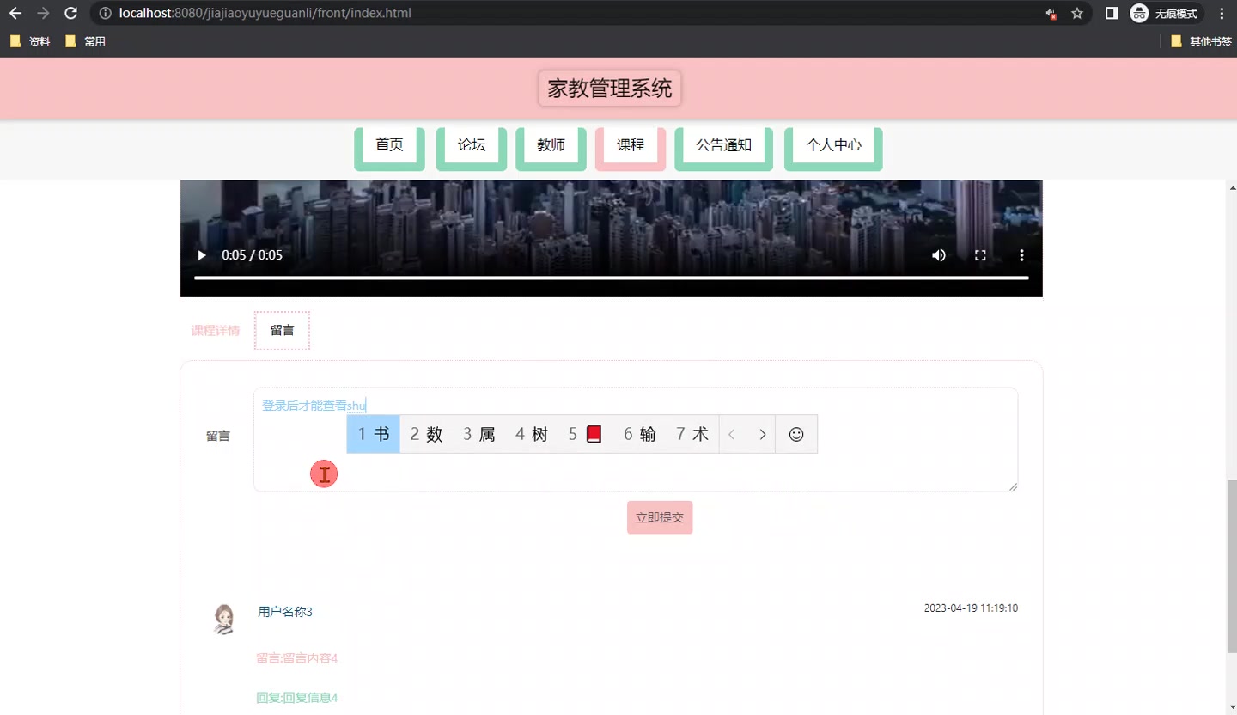Click the text 留言:留言内容4
1237x715 pixels.
(297, 658)
